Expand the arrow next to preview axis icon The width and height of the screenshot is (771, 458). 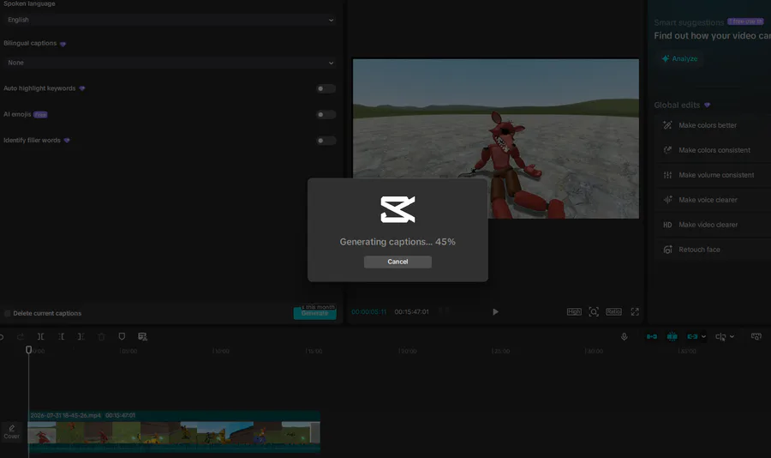[x=732, y=337]
